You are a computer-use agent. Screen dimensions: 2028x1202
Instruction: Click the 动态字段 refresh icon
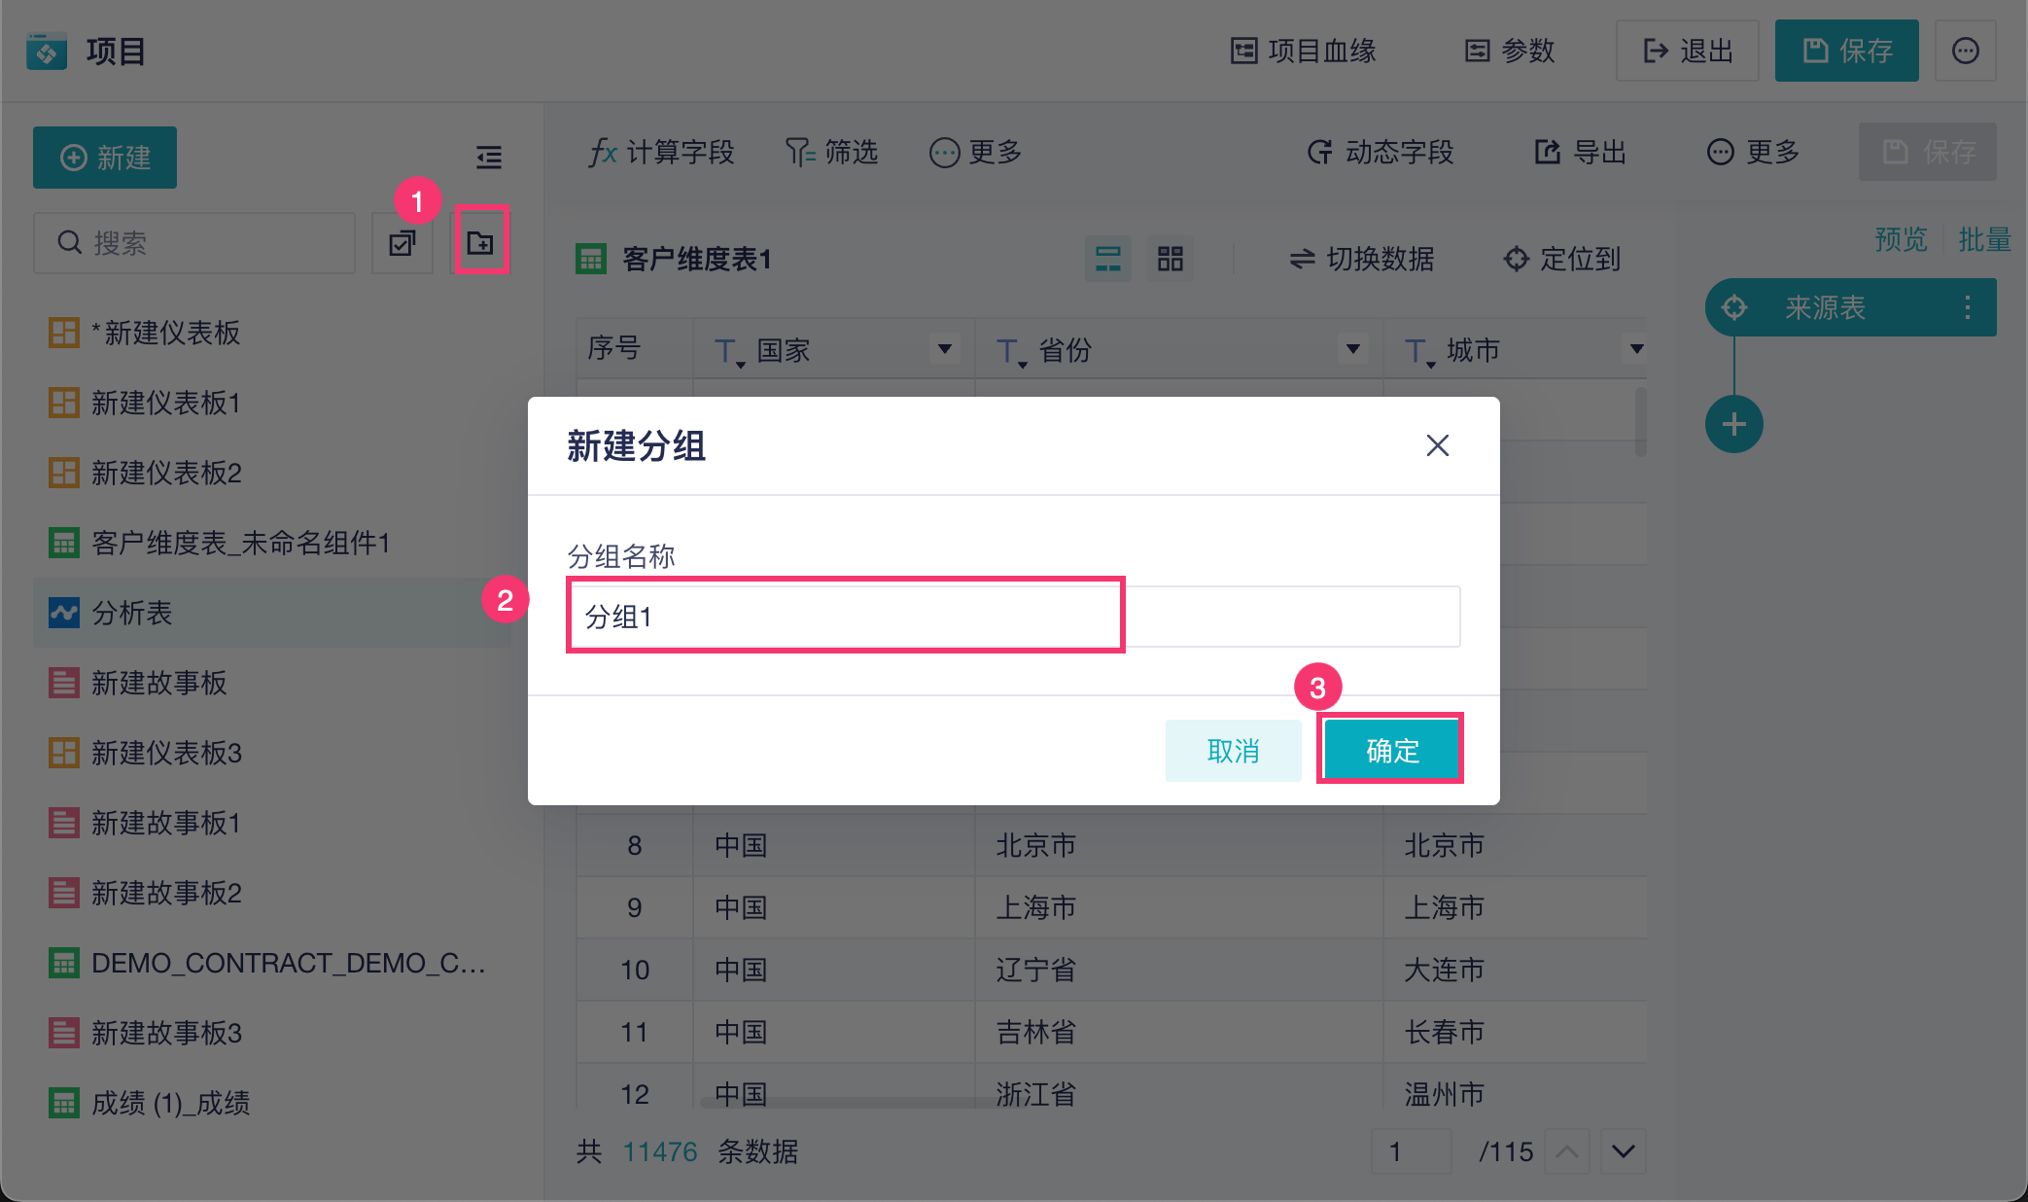(1319, 152)
